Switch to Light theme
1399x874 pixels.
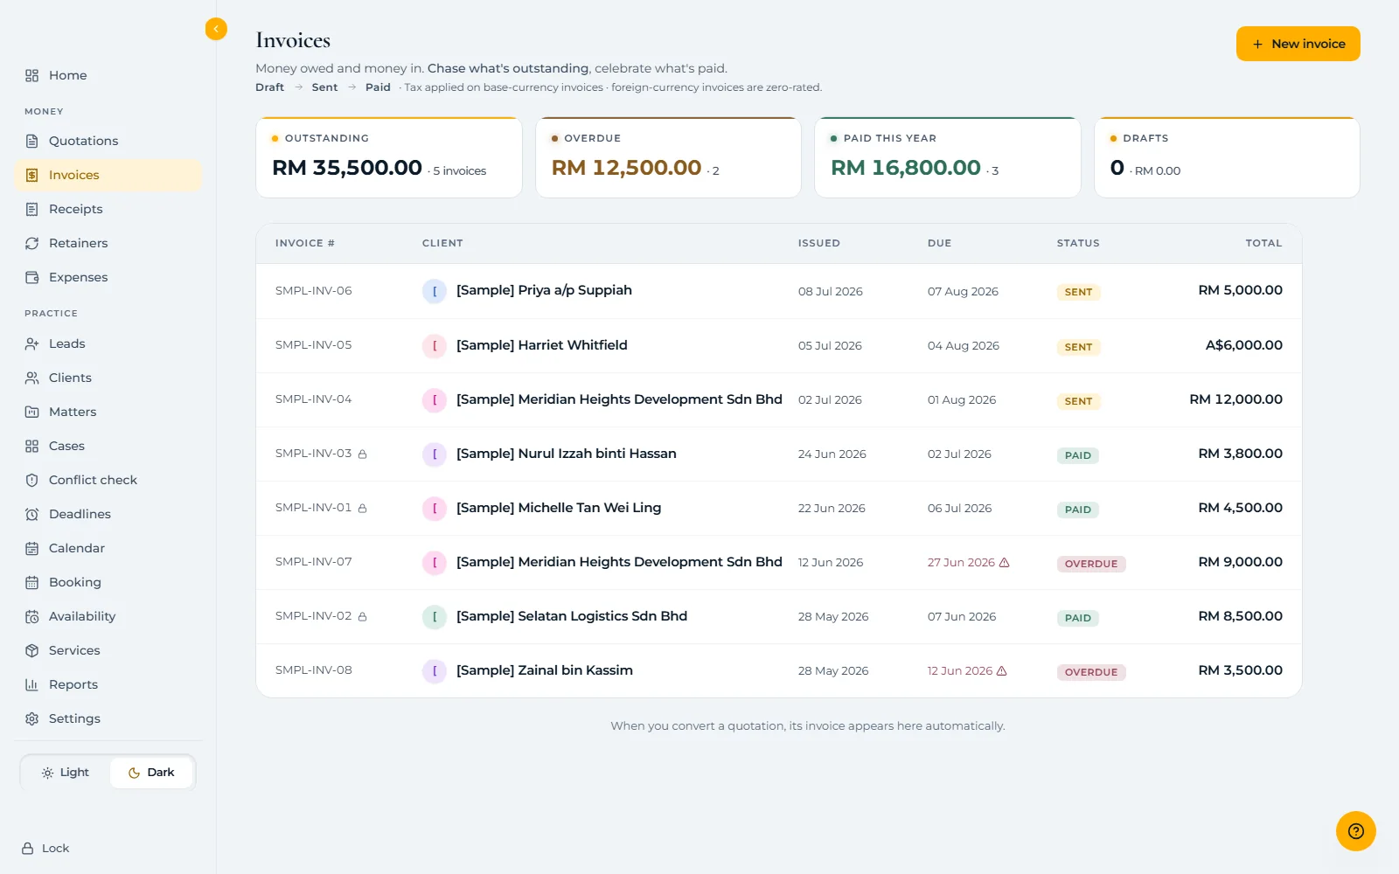[x=66, y=773]
